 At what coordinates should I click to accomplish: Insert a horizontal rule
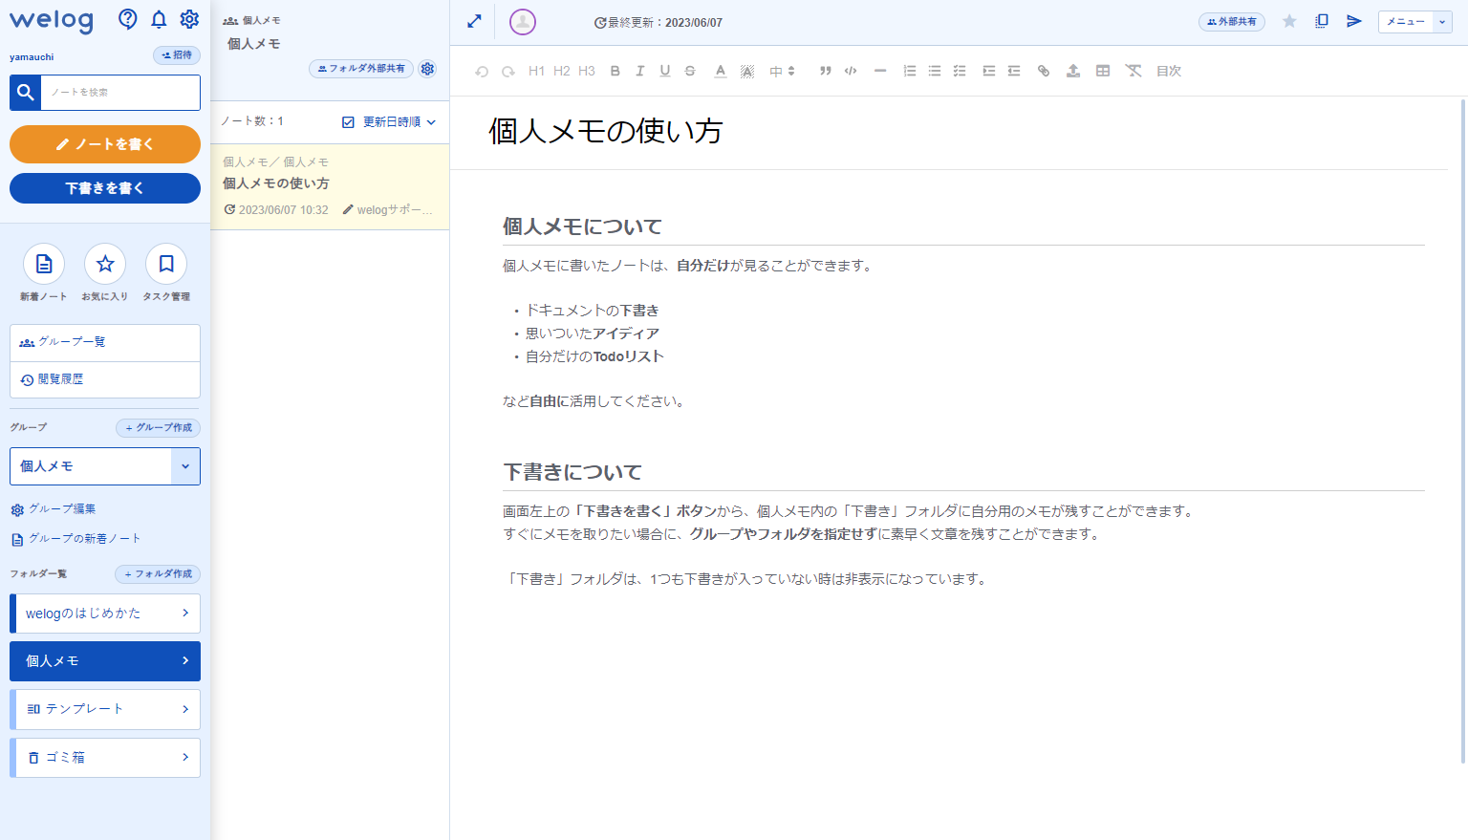pyautogui.click(x=880, y=71)
